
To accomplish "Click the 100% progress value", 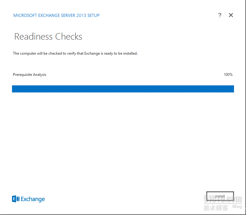I will 228,75.
